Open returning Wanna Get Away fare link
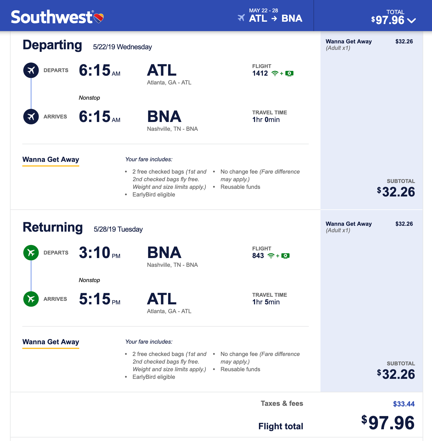 click(51, 342)
